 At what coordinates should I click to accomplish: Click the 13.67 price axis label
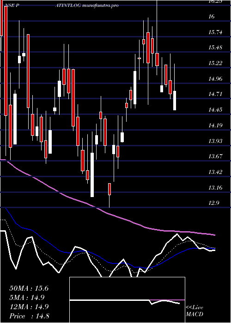[216, 156]
